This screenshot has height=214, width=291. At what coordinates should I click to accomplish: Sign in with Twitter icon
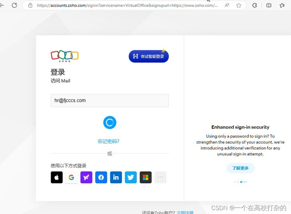131,177
